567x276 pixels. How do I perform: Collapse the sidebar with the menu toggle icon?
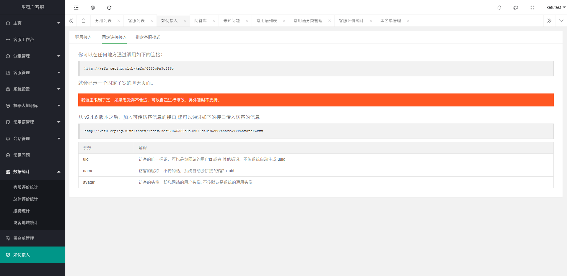76,8
